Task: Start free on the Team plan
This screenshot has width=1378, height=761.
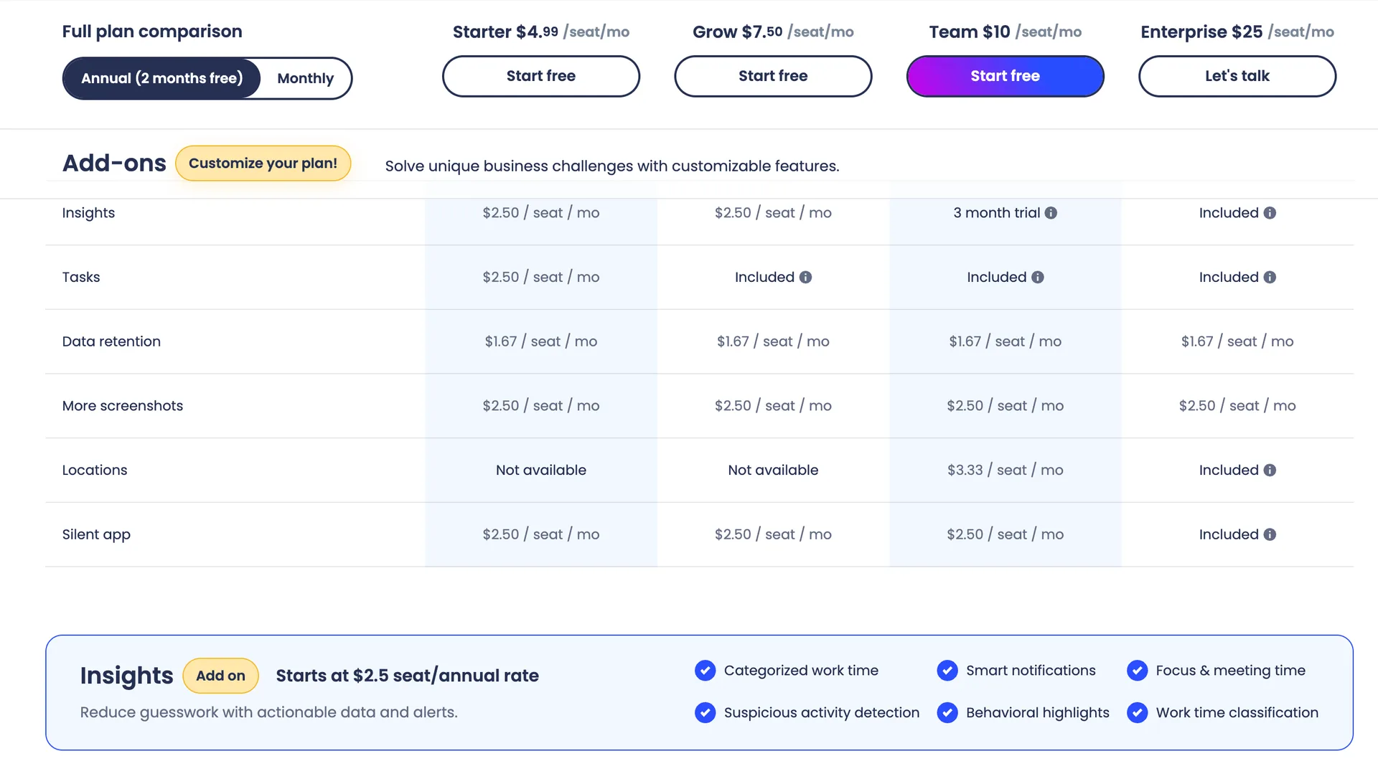Action: [x=1006, y=76]
